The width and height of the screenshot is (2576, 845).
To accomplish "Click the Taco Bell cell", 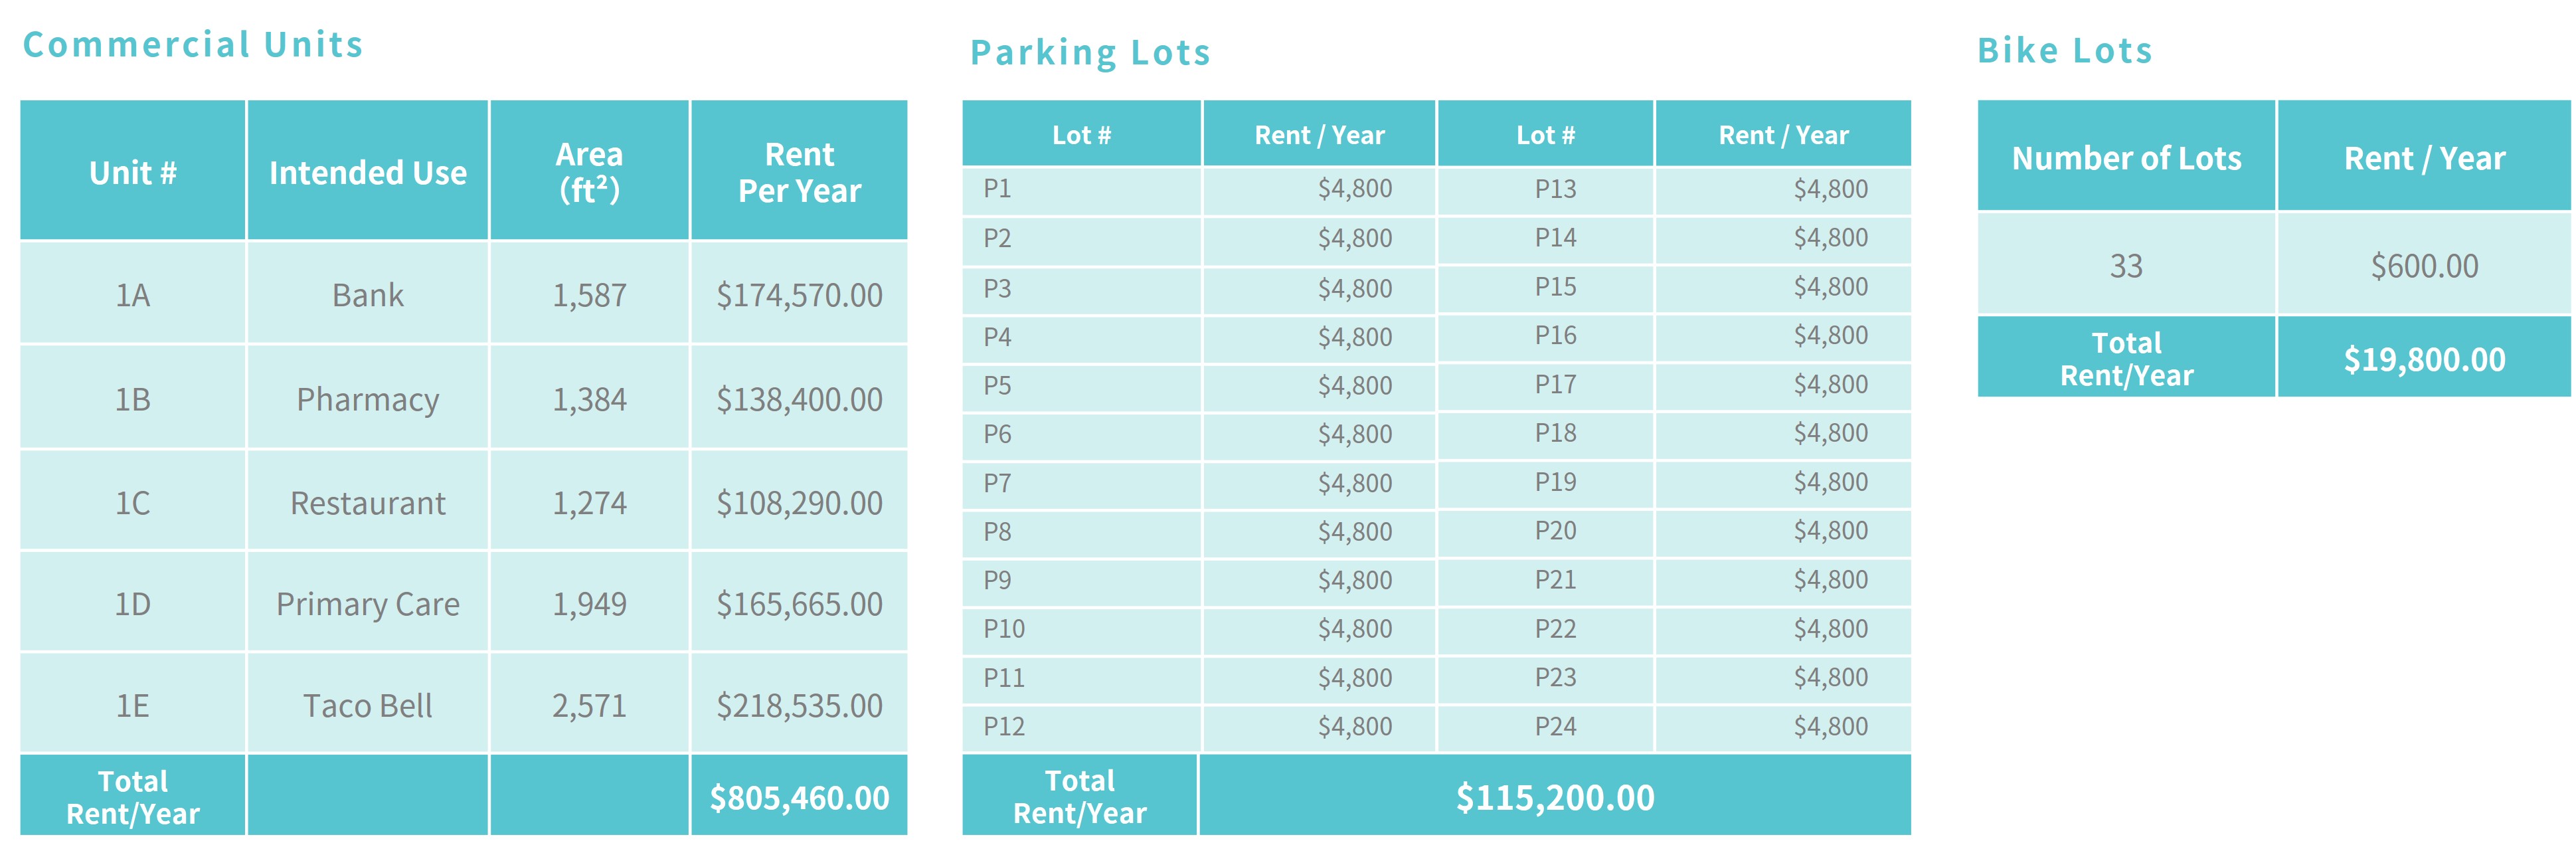I will point(367,706).
